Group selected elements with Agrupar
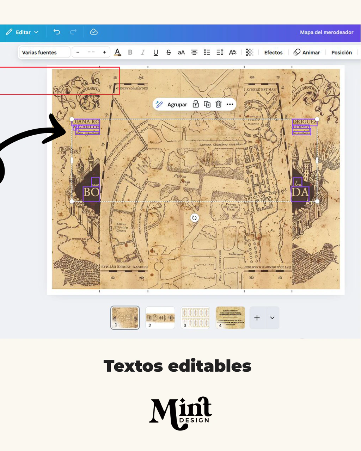 177,105
